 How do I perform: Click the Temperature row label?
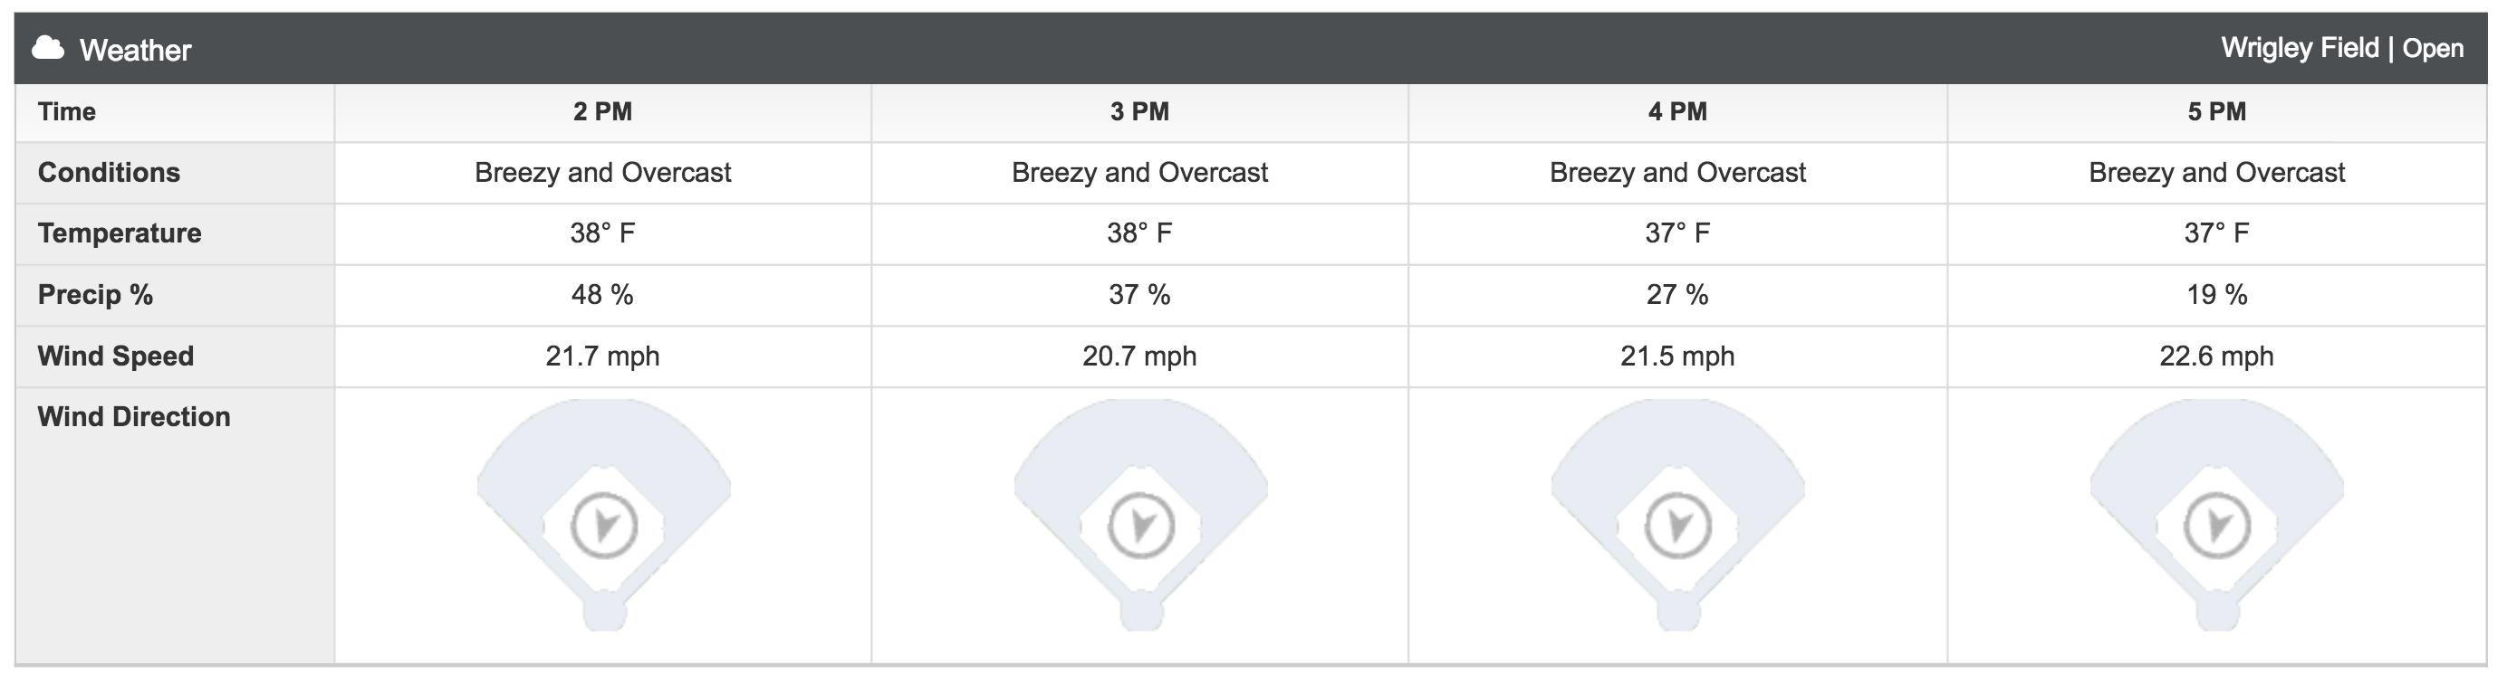coord(120,233)
